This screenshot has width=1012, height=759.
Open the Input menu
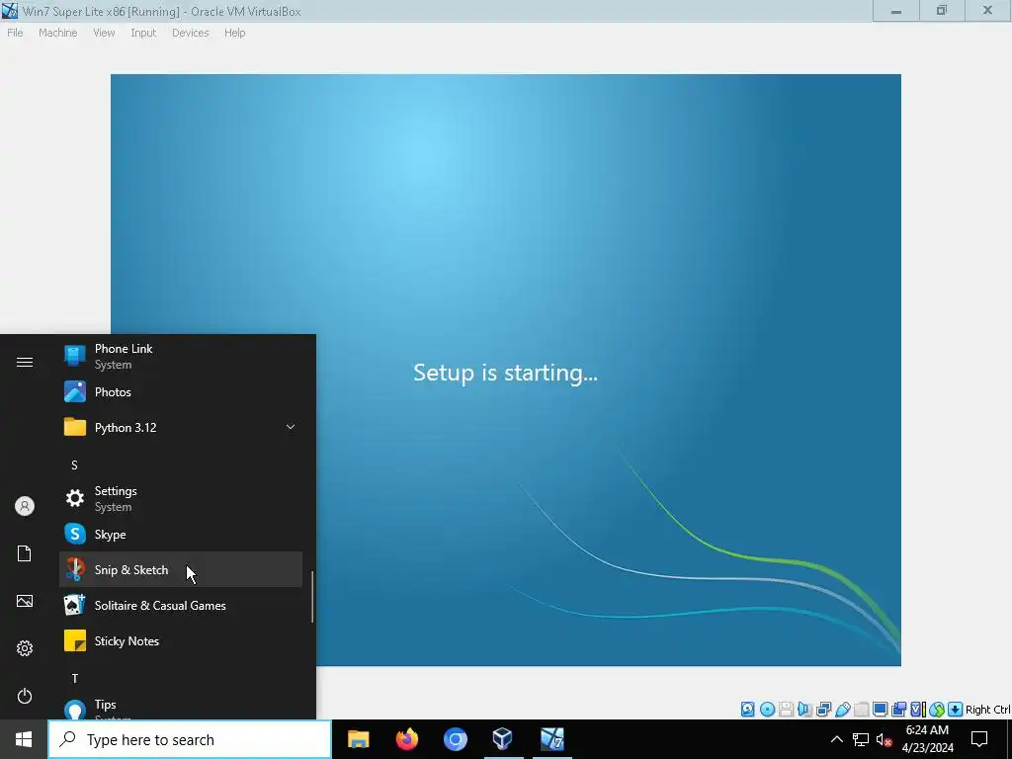click(143, 33)
